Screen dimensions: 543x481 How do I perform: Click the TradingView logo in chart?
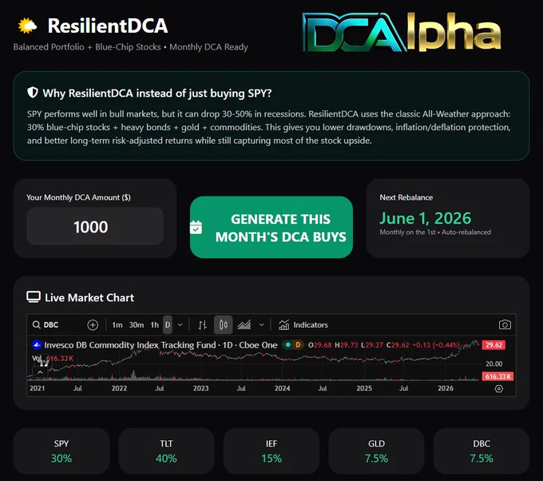pyautogui.click(x=44, y=364)
